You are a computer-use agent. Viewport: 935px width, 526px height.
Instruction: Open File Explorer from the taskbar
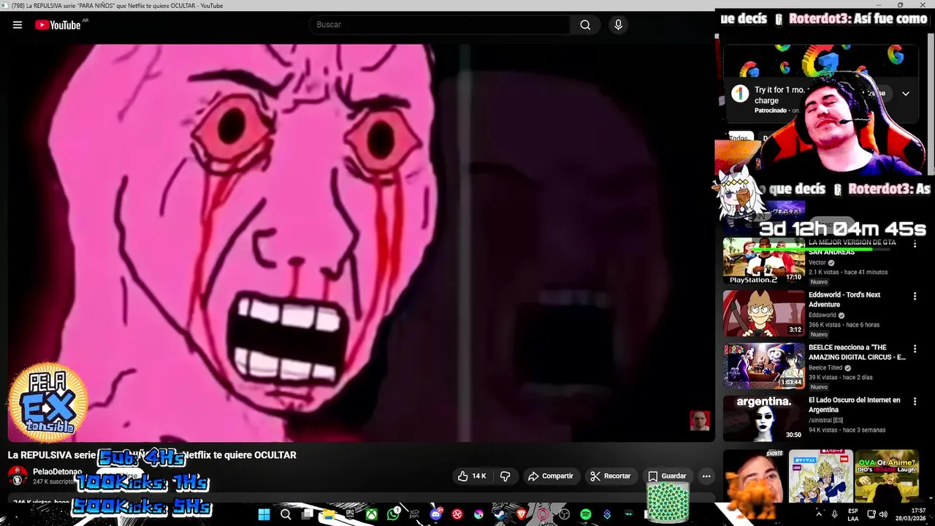[x=329, y=514]
